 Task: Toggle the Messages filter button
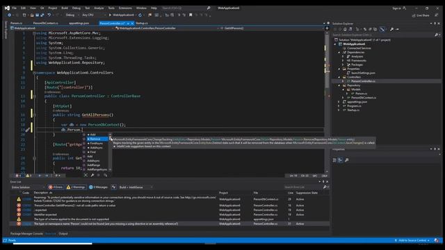click(x=99, y=187)
